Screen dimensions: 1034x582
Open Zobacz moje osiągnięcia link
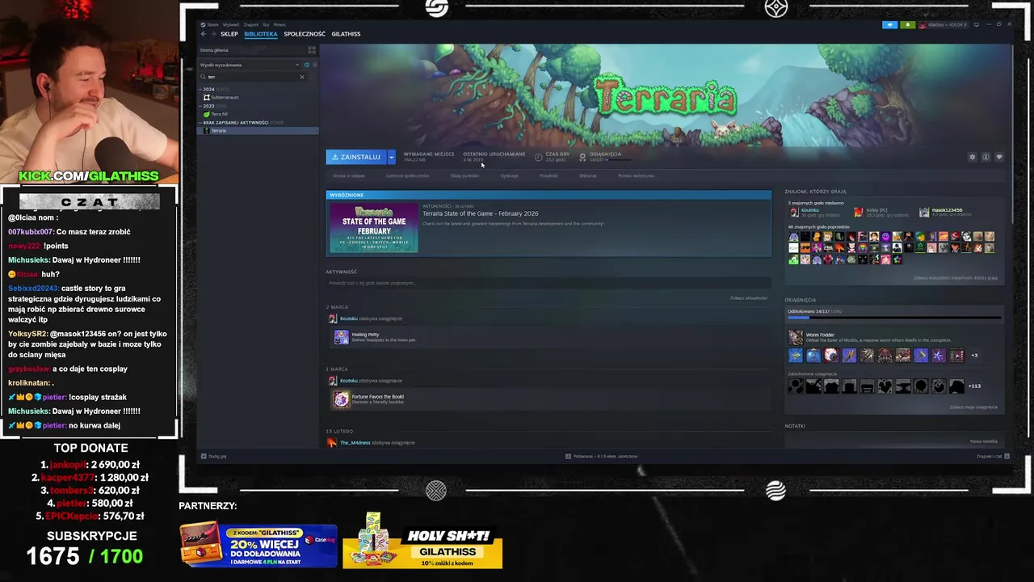point(973,407)
